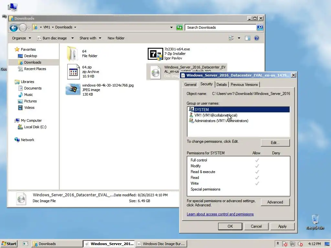Click the Forward navigation arrow button

[23, 27]
